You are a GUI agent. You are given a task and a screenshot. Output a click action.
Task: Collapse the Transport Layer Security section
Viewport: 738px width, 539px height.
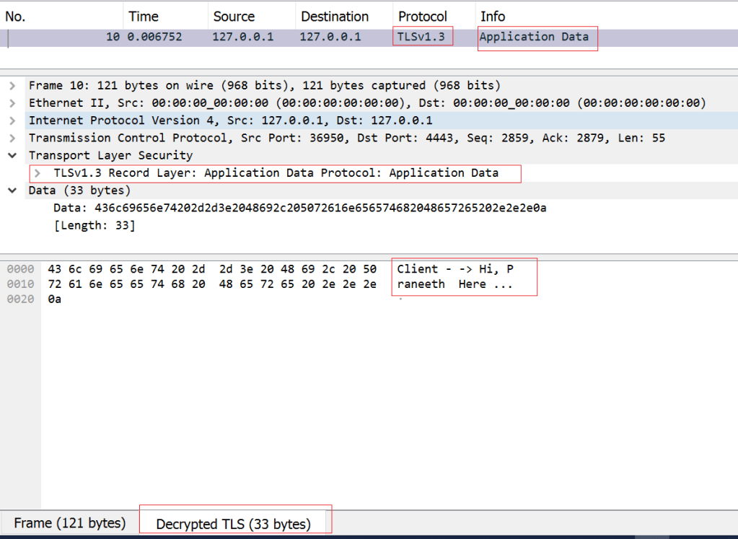tap(12, 155)
